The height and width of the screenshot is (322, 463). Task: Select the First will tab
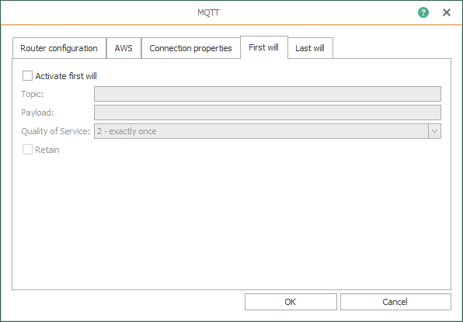click(264, 47)
